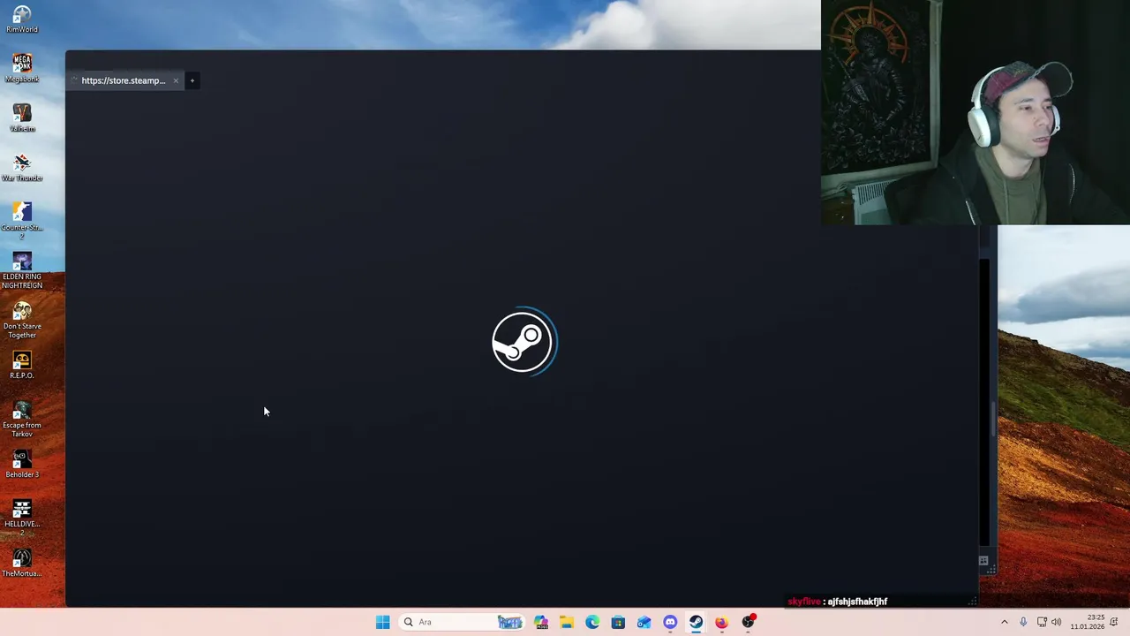
Task: Switch to Steam in the taskbar
Action: tap(696, 622)
